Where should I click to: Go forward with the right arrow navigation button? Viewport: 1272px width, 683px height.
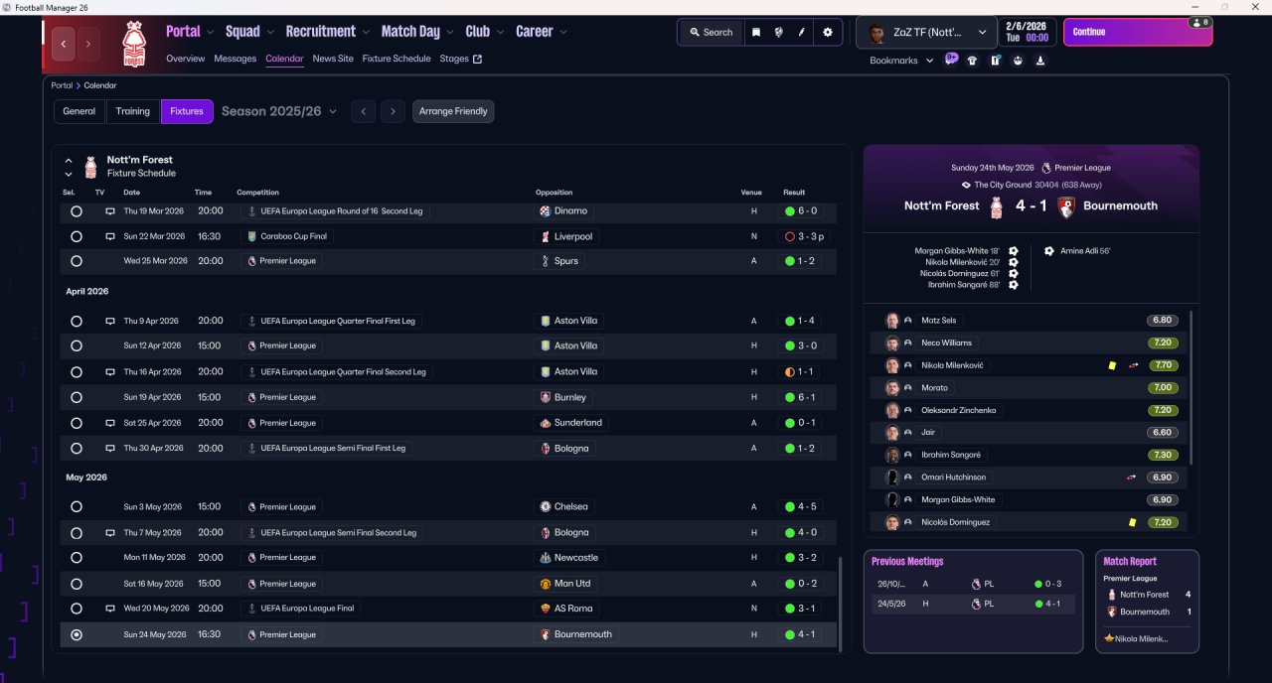click(88, 44)
